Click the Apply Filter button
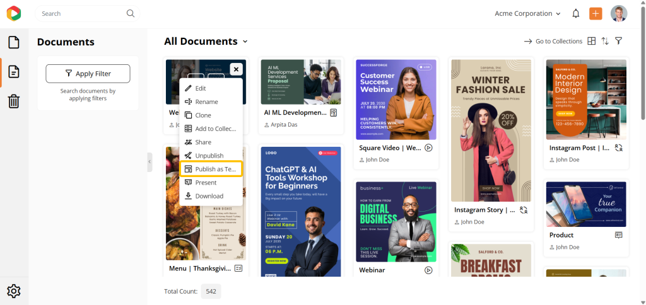The image size is (646, 305). [88, 74]
